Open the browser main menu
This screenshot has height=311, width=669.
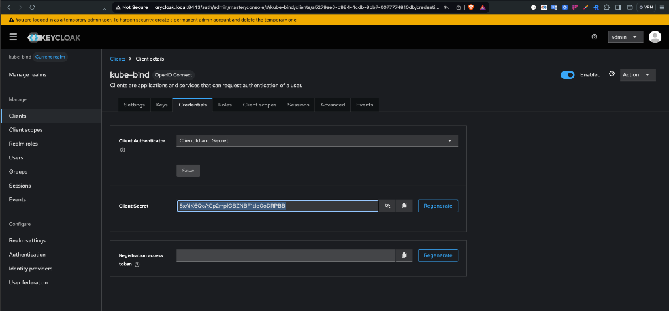point(662,7)
